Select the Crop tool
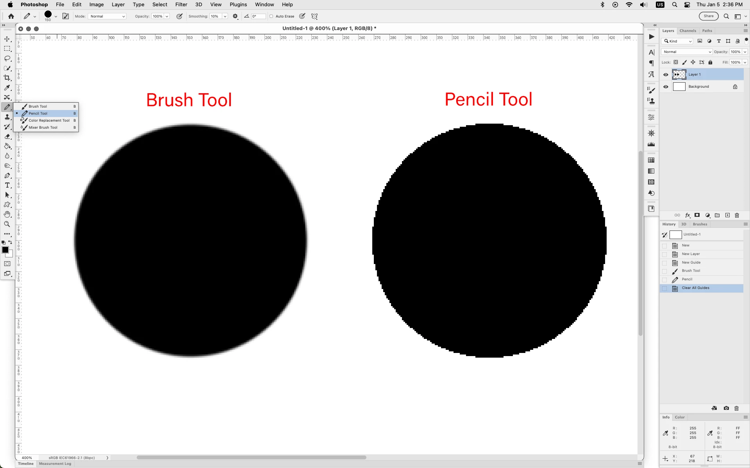Viewport: 750px width, 468px height. pos(7,78)
